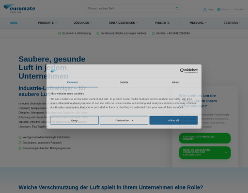Click the Login user icon
248x193 pixels.
pyautogui.click(x=205, y=10)
